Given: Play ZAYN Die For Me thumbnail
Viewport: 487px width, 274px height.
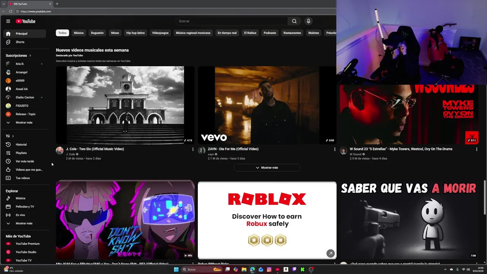Looking at the screenshot, I should [x=267, y=105].
